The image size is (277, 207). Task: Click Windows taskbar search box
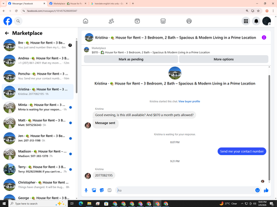[x=38, y=204]
